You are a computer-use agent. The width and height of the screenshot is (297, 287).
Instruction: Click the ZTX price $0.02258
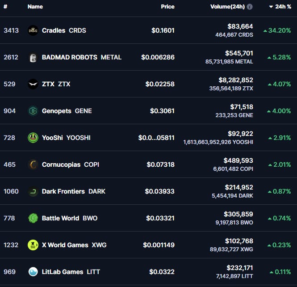click(160, 84)
